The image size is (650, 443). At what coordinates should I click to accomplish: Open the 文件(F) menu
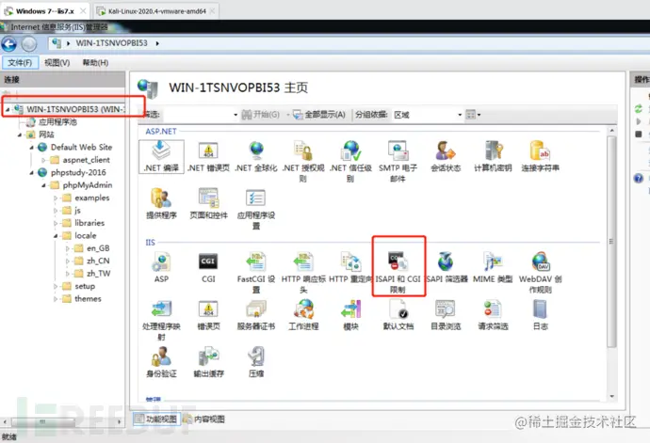coord(21,62)
